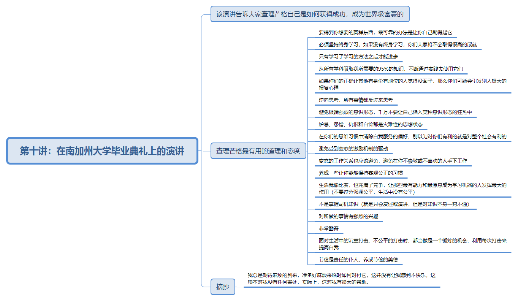Click the 养成一些让你能够保持客观公正的习惯 subtopic
This screenshot has height=301, width=518.
[x=361, y=173]
